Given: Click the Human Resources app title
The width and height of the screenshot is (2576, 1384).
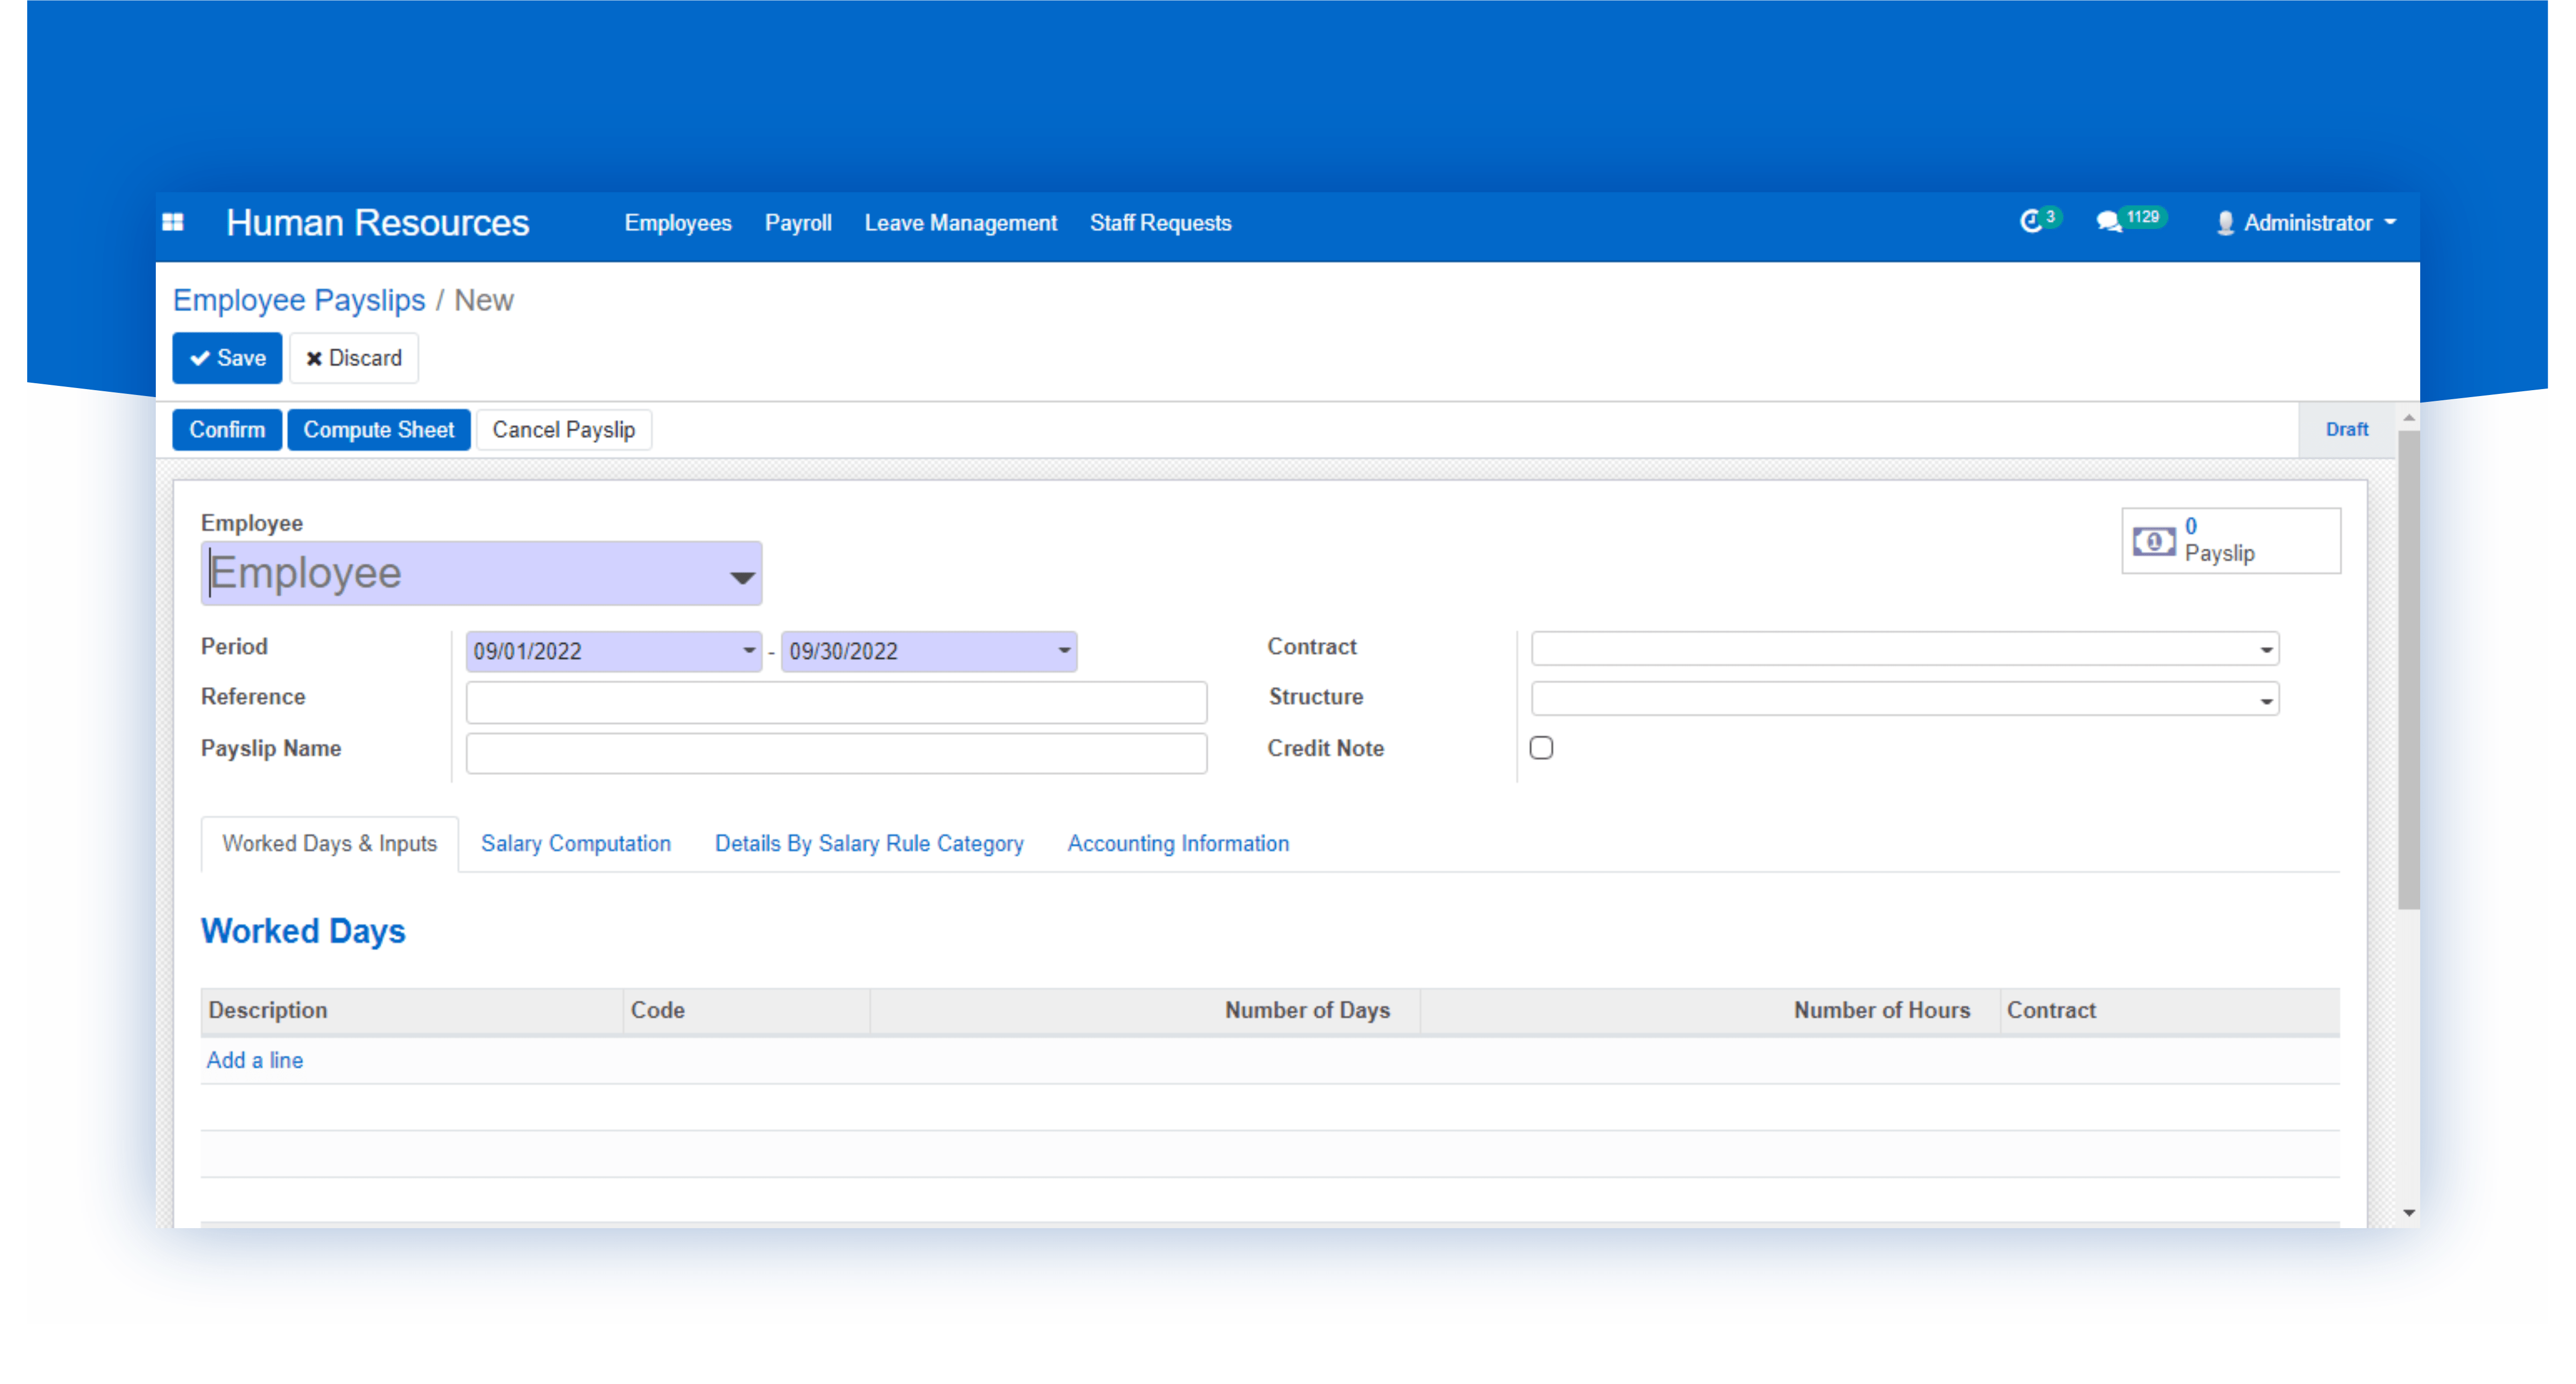Looking at the screenshot, I should [377, 223].
